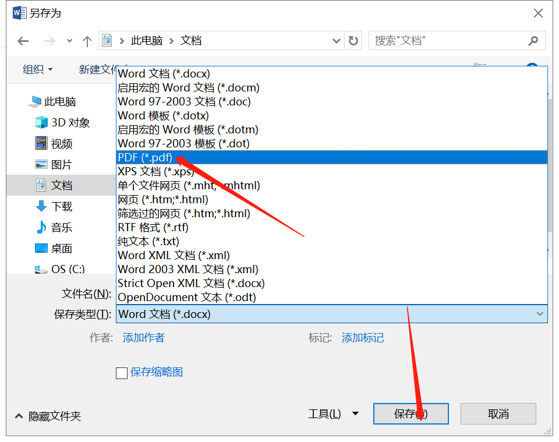Open 图片 folder in sidebar
The image size is (559, 442).
click(54, 164)
